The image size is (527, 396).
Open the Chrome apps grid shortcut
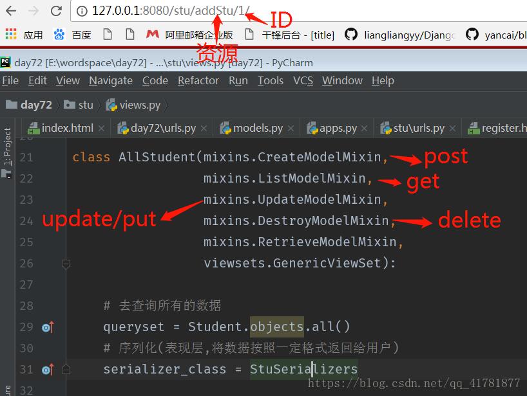(x=11, y=35)
